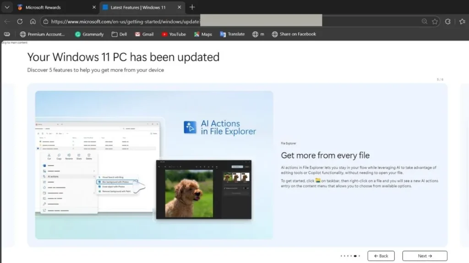The height and width of the screenshot is (263, 469).
Task: Open the Maps bookmark
Action: tap(202, 34)
